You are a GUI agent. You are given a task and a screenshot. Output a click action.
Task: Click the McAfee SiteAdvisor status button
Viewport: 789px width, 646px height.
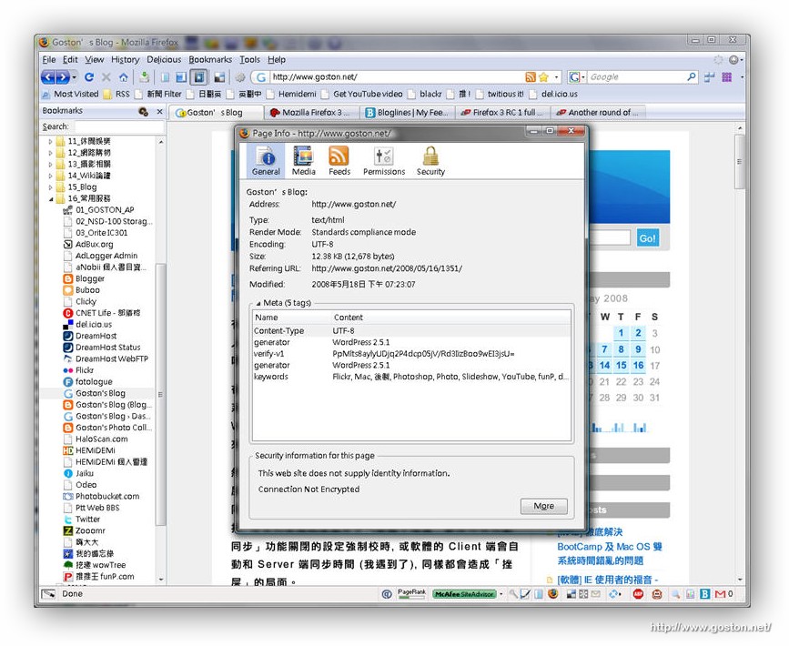pyautogui.click(x=464, y=594)
